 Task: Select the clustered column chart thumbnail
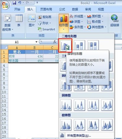[x=65, y=45]
